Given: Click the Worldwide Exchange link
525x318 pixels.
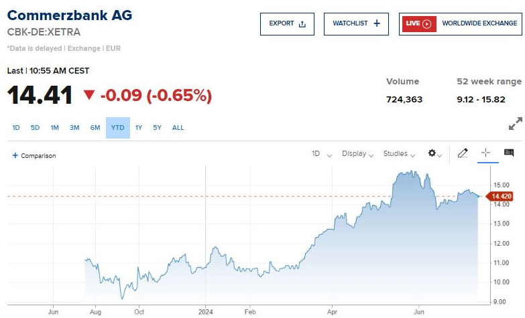Looking at the screenshot, I should pyautogui.click(x=479, y=23).
